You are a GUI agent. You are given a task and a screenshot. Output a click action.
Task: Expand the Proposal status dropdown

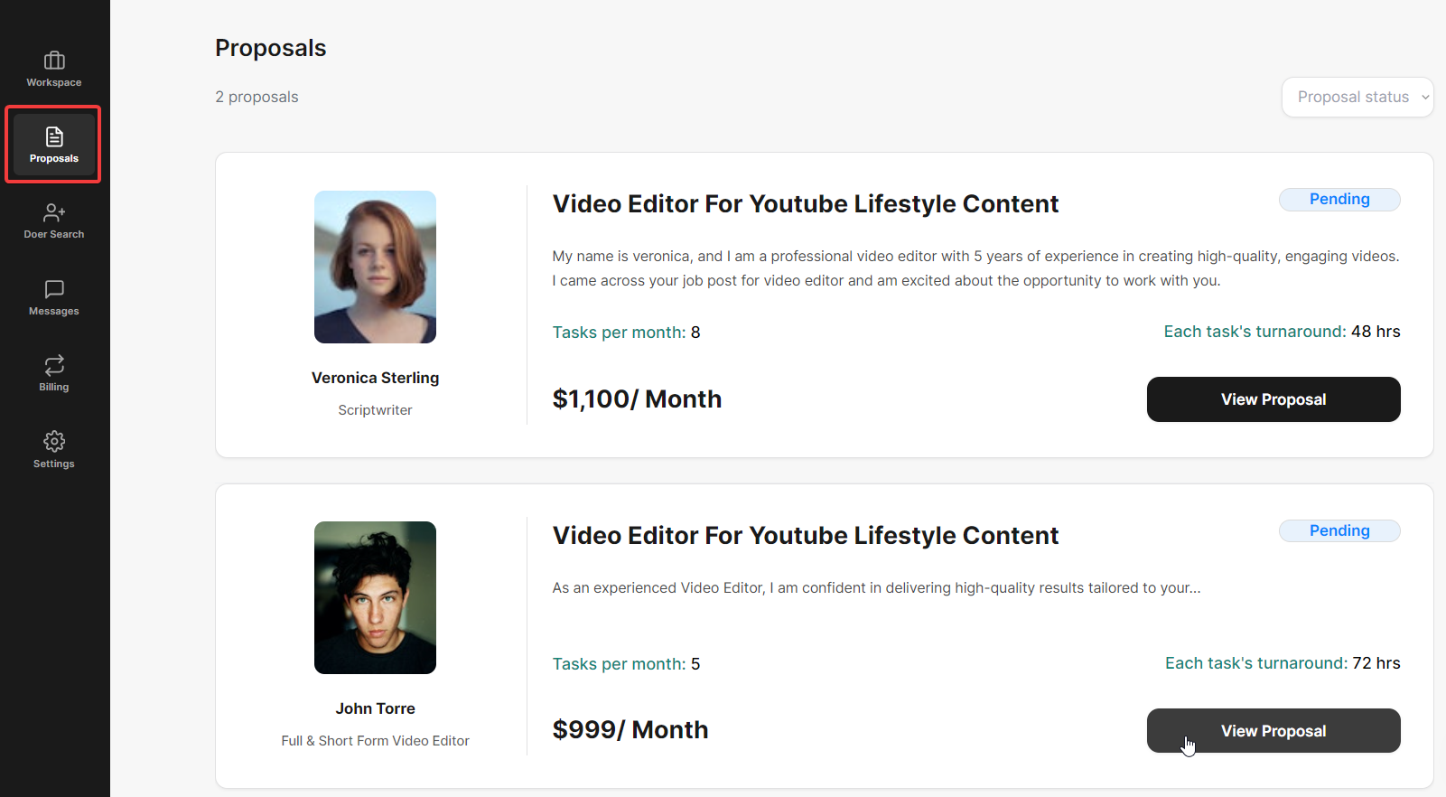[1357, 97]
